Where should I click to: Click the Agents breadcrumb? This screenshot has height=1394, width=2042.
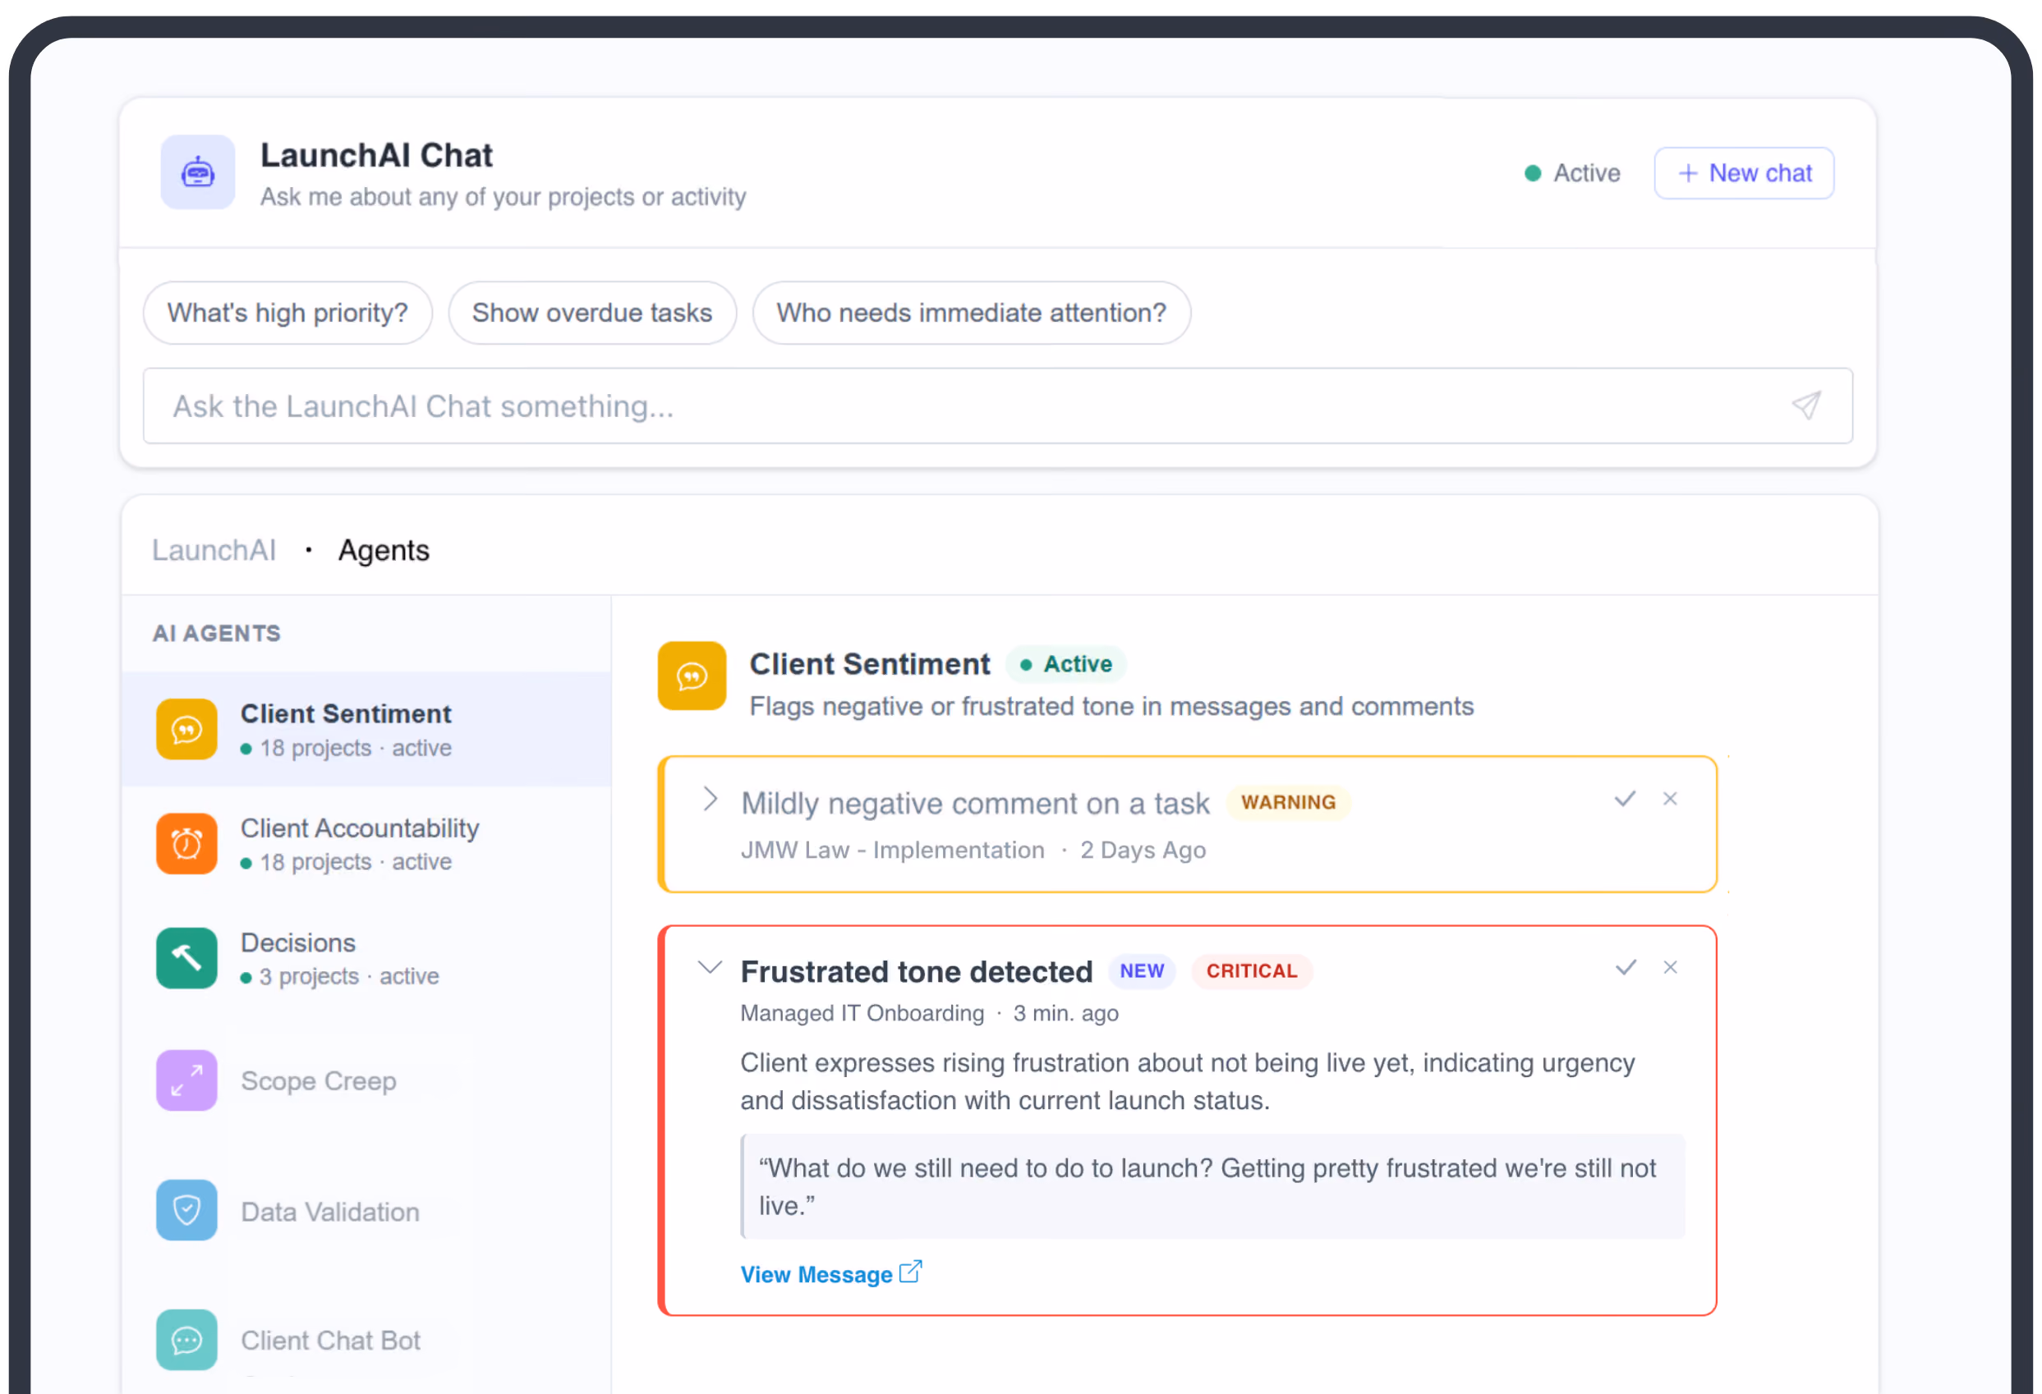(x=384, y=550)
